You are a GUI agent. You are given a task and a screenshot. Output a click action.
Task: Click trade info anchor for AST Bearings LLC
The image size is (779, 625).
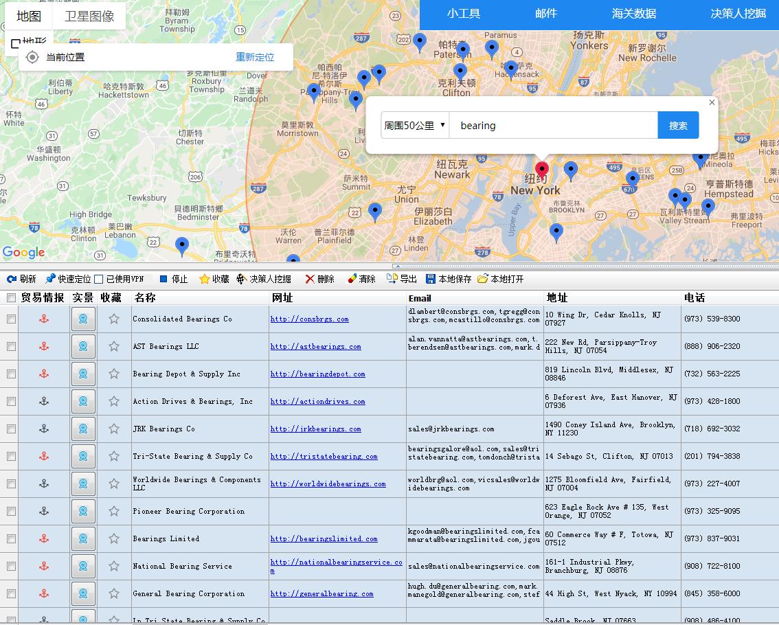coord(44,346)
